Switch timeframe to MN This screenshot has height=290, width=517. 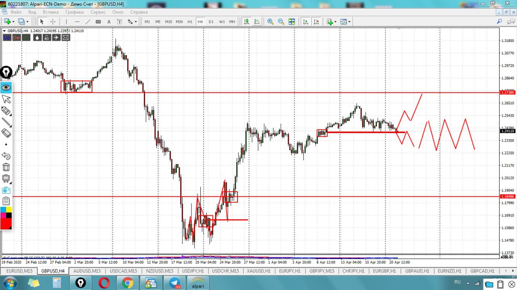pos(232,22)
